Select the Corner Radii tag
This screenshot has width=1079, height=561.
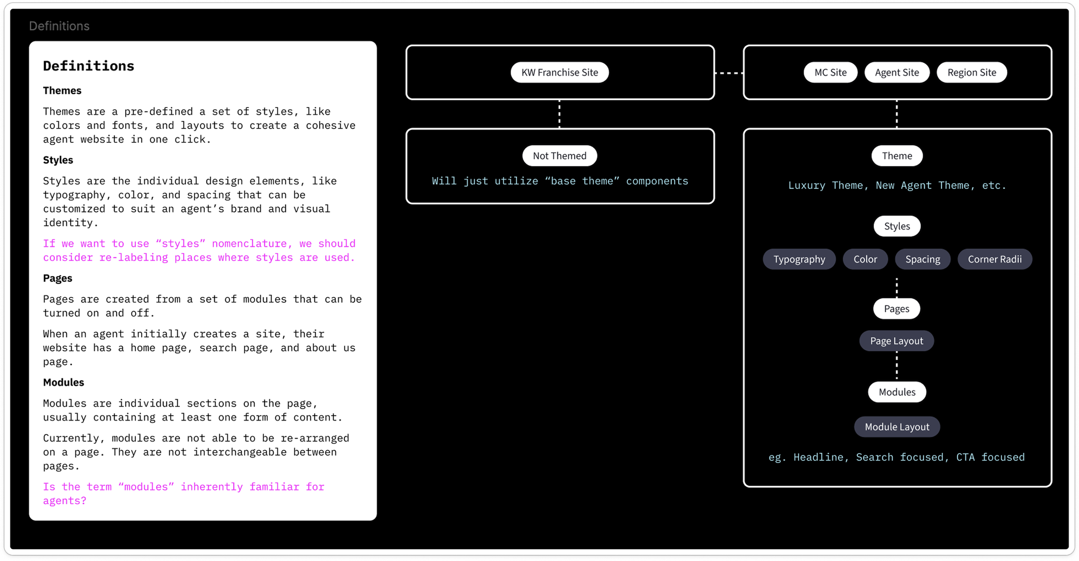pos(994,259)
